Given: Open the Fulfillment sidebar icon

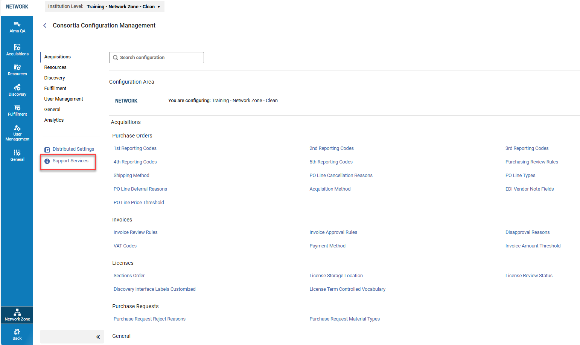Looking at the screenshot, I should 17,110.
